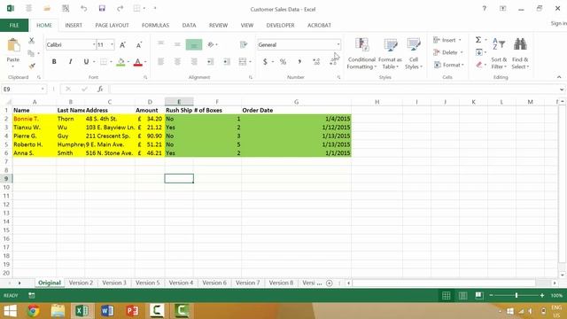The image size is (567, 319).
Task: Click the Fill down icon
Action: pyautogui.click(x=478, y=52)
